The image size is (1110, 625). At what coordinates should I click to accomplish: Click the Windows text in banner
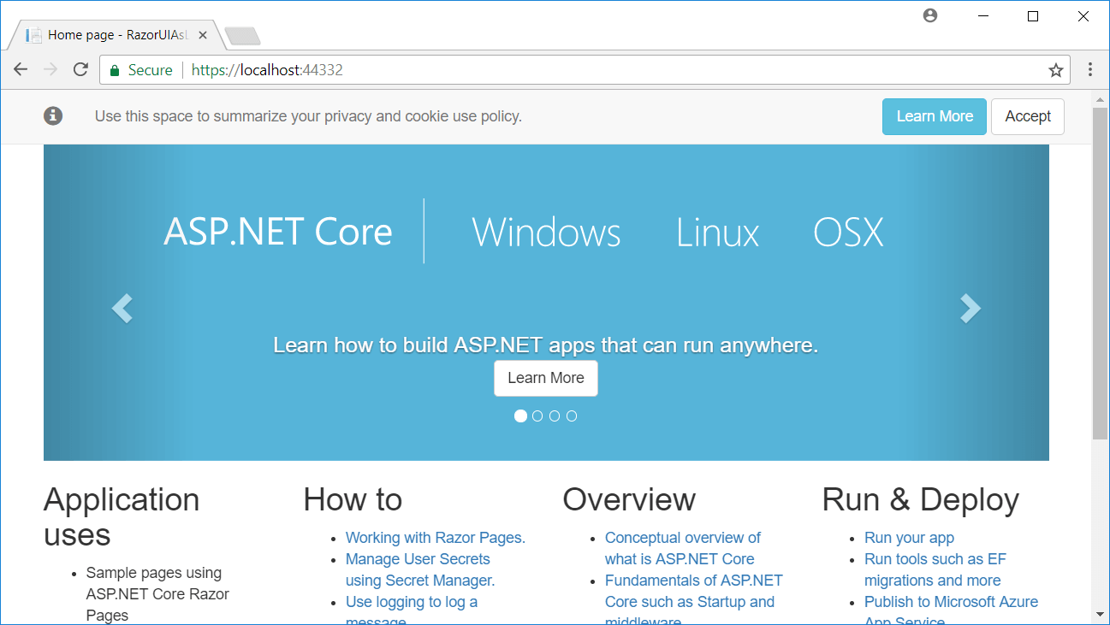click(546, 233)
